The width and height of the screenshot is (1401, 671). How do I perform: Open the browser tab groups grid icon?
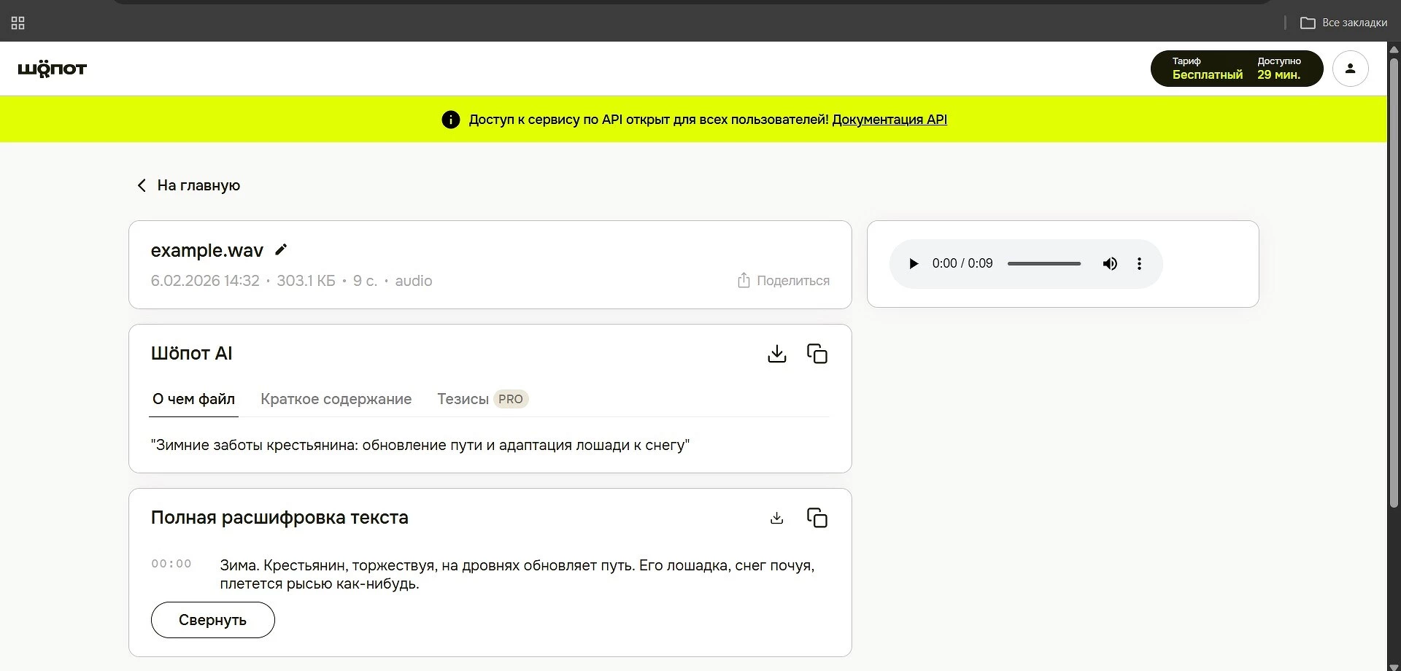[18, 23]
